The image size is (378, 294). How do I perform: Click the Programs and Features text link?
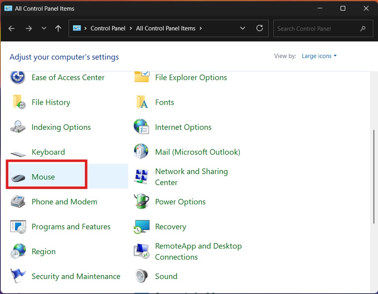71,227
